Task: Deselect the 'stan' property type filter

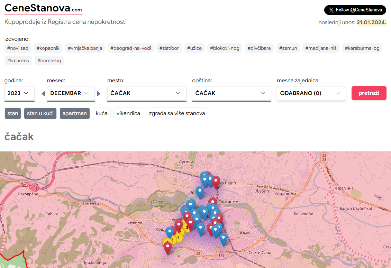Action: [13, 113]
